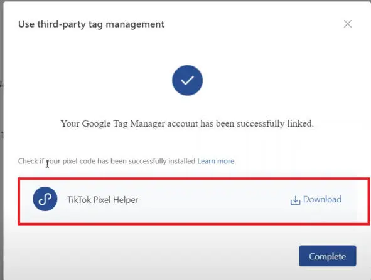Click the TikTok Pixel Helper chain-link icon
The height and width of the screenshot is (280, 371).
click(x=45, y=199)
